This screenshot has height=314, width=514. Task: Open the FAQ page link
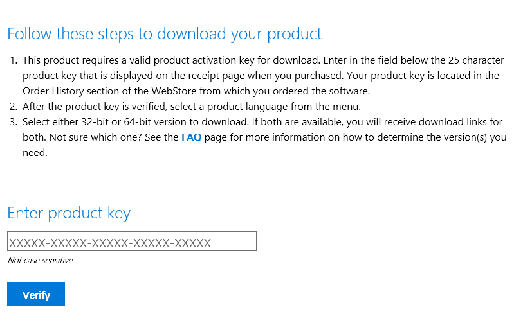(192, 137)
